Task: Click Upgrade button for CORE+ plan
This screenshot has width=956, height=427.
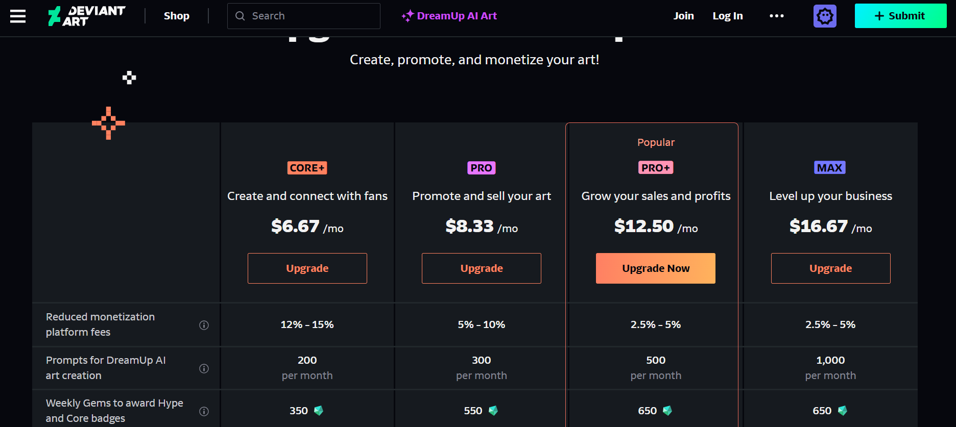Action: click(x=307, y=268)
